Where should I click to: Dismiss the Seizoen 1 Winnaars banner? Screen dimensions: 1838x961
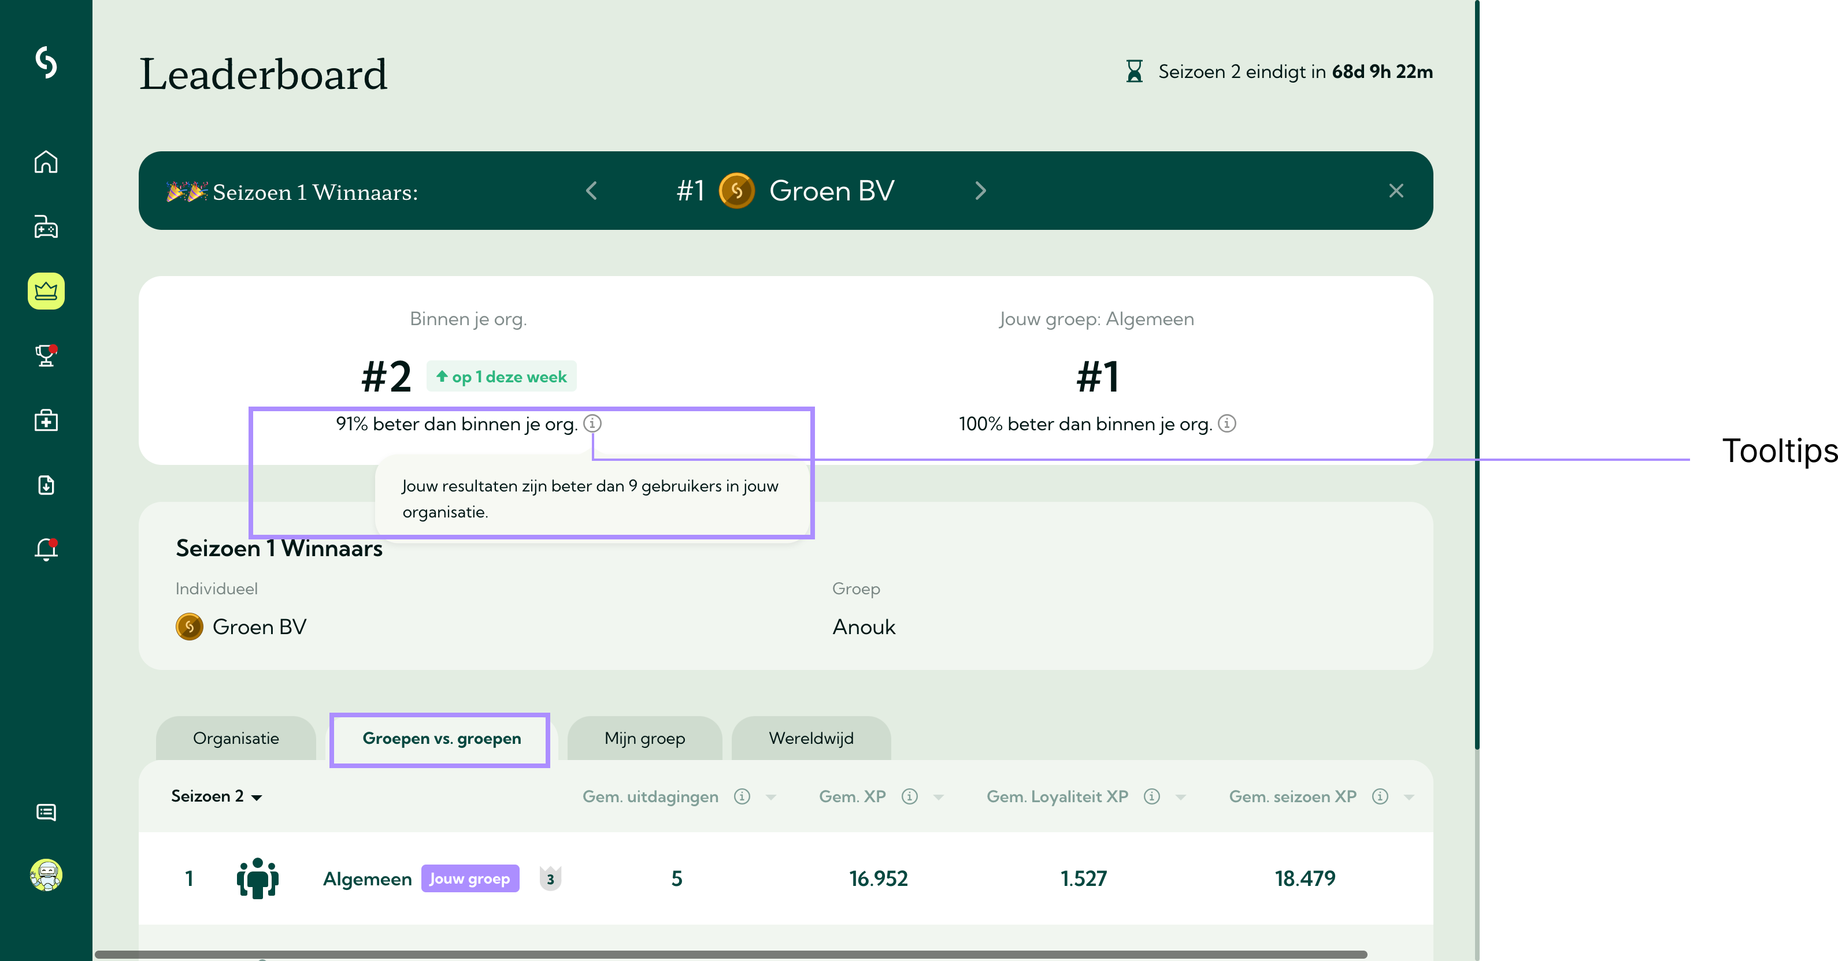point(1396,191)
